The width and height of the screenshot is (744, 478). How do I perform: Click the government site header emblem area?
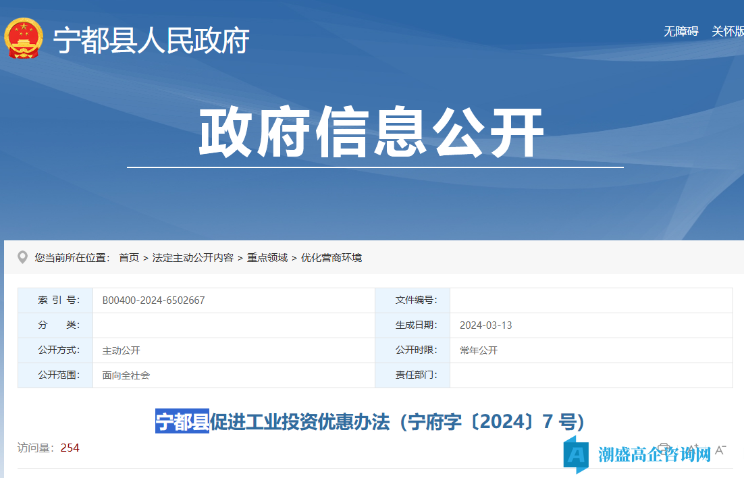coord(122,39)
